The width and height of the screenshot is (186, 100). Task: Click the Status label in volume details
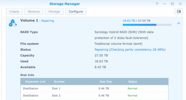25,50
